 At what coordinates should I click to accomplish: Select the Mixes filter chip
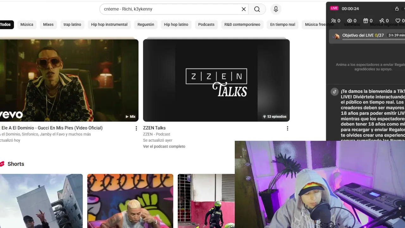(48, 24)
